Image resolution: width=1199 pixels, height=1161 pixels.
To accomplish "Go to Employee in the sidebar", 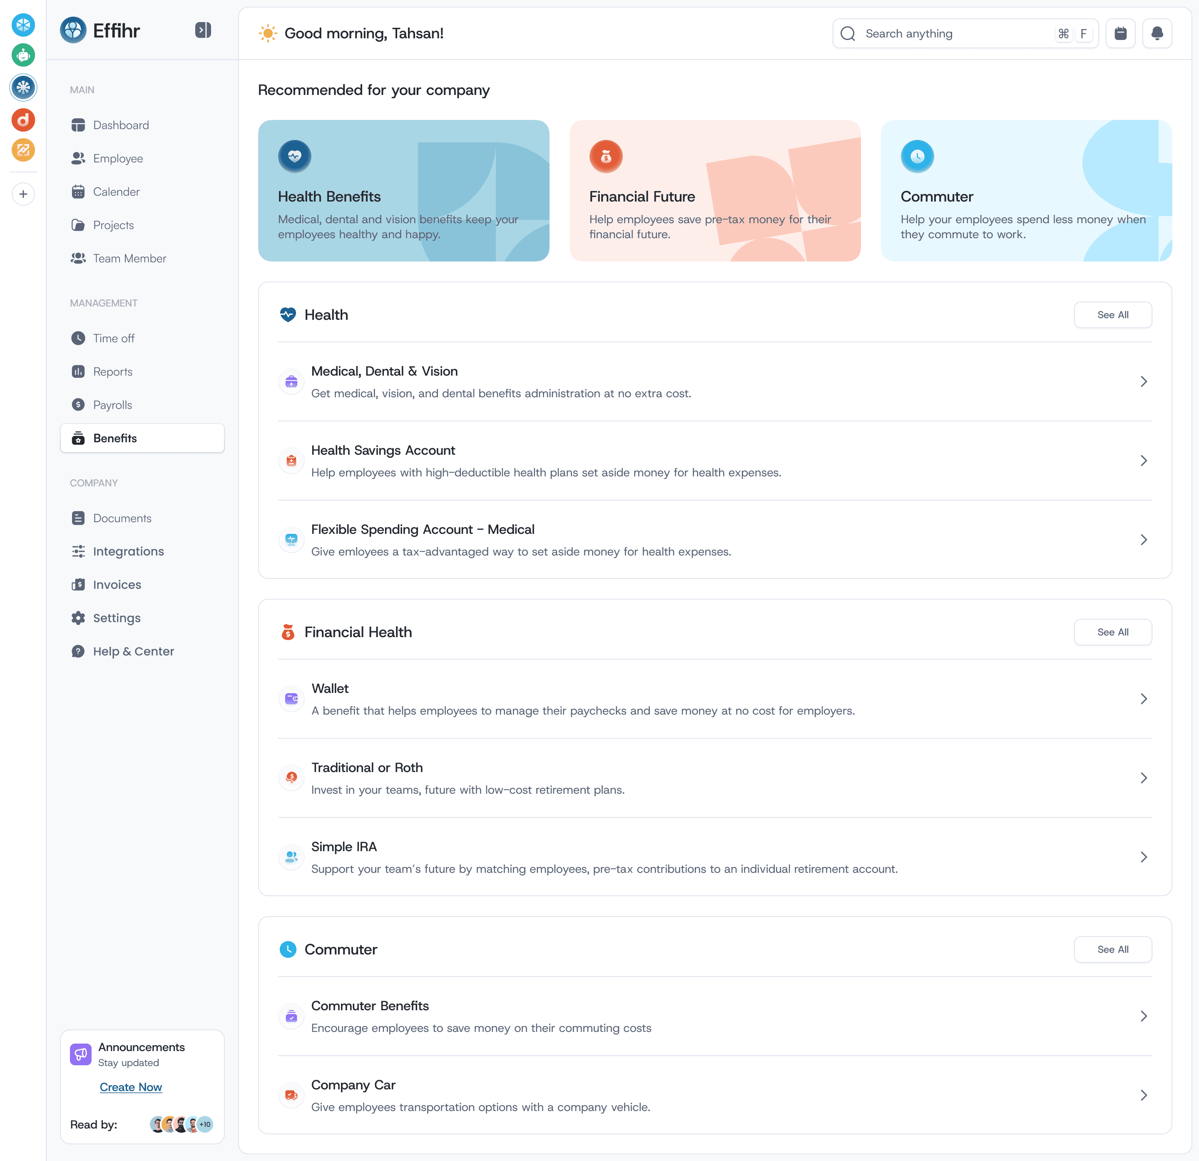I will pyautogui.click(x=142, y=159).
